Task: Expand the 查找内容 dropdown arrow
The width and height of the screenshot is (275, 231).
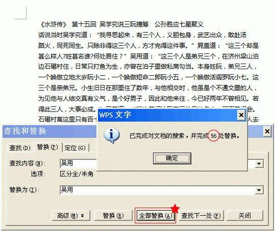Action: point(259,164)
